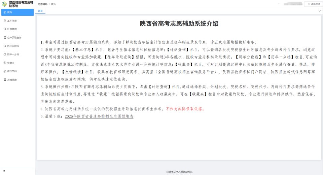
Task: Click 首页 in the breadcrumb
Action: pos(53,4)
